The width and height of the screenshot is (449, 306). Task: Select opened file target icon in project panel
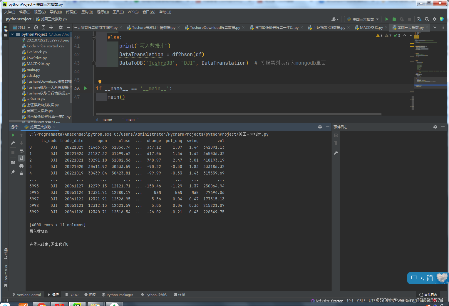(36, 27)
